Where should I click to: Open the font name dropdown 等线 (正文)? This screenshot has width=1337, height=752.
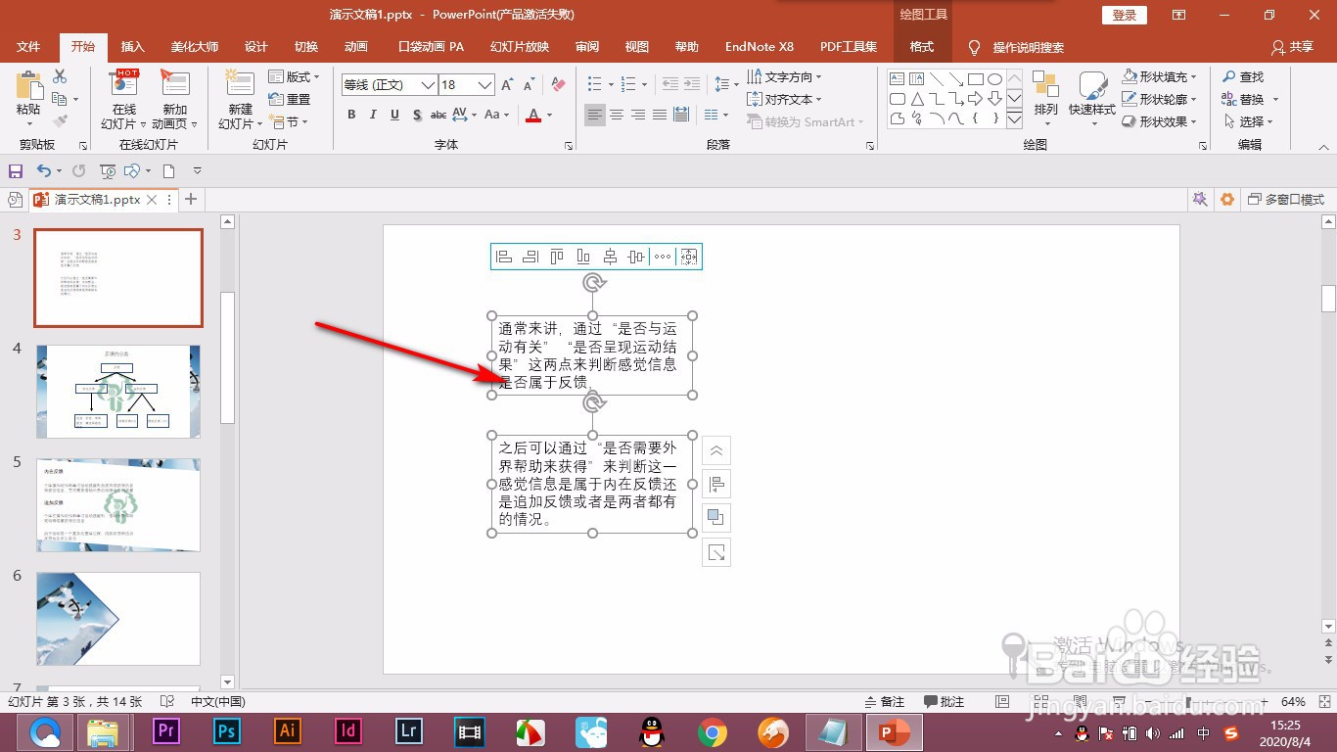[429, 85]
